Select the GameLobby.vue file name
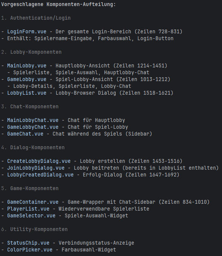Viewport: 222px width, 256px height. pos(27,80)
